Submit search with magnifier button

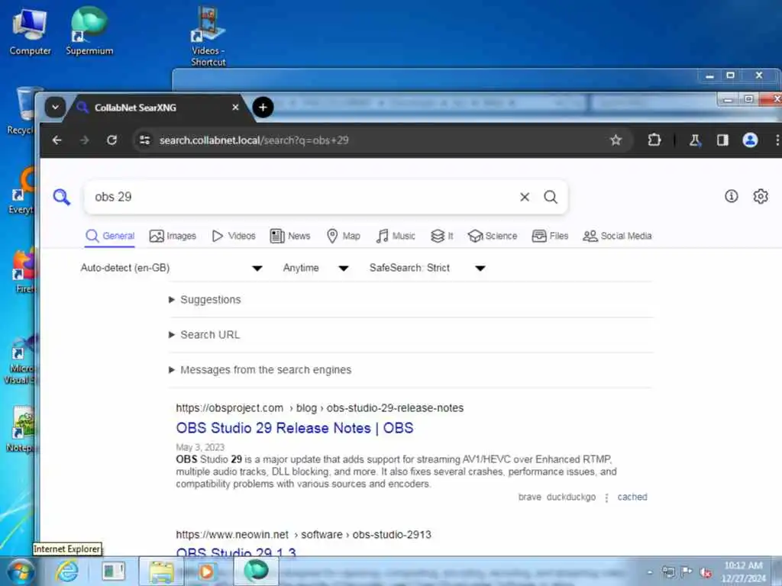coord(551,197)
